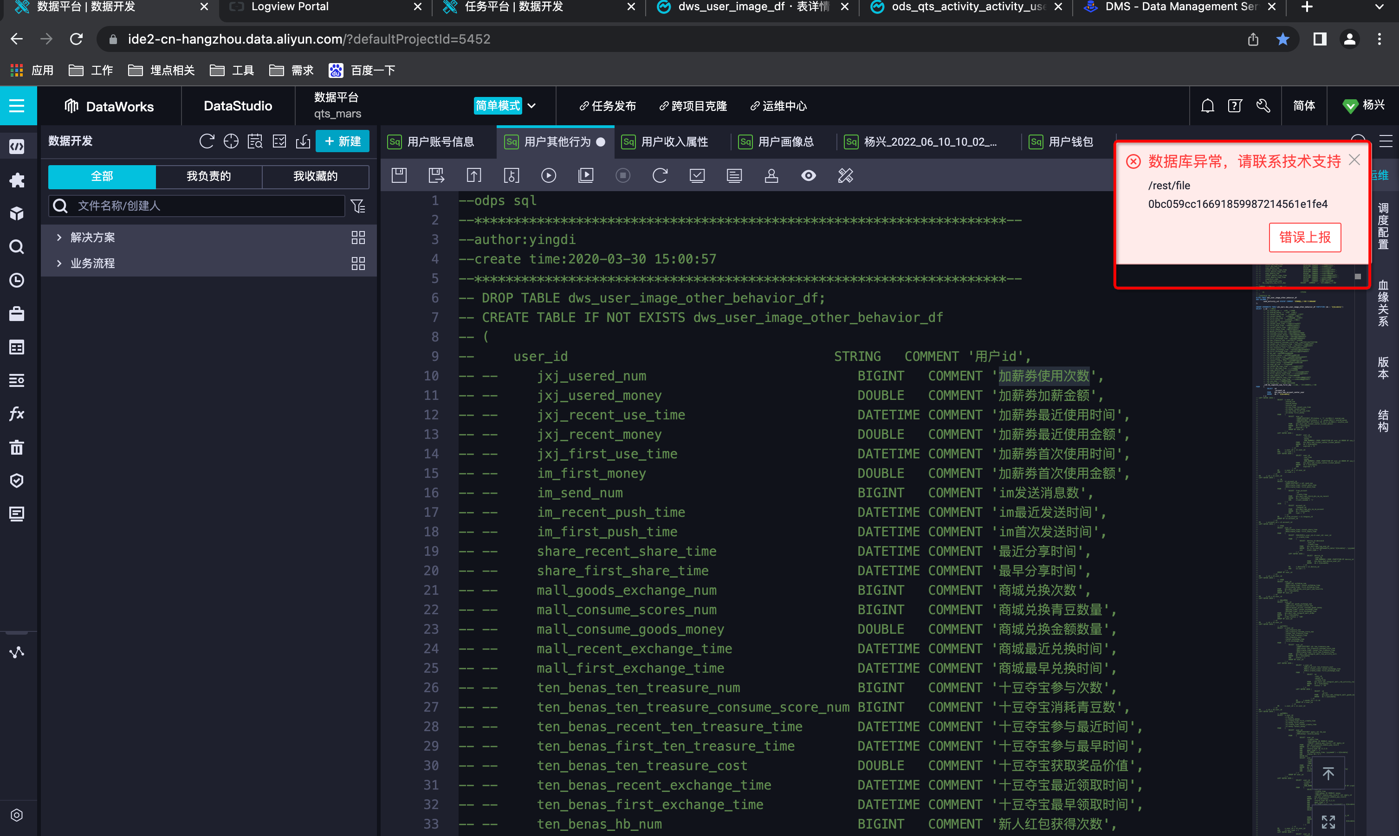Click the 新建 create button
This screenshot has width=1399, height=836.
coord(343,141)
